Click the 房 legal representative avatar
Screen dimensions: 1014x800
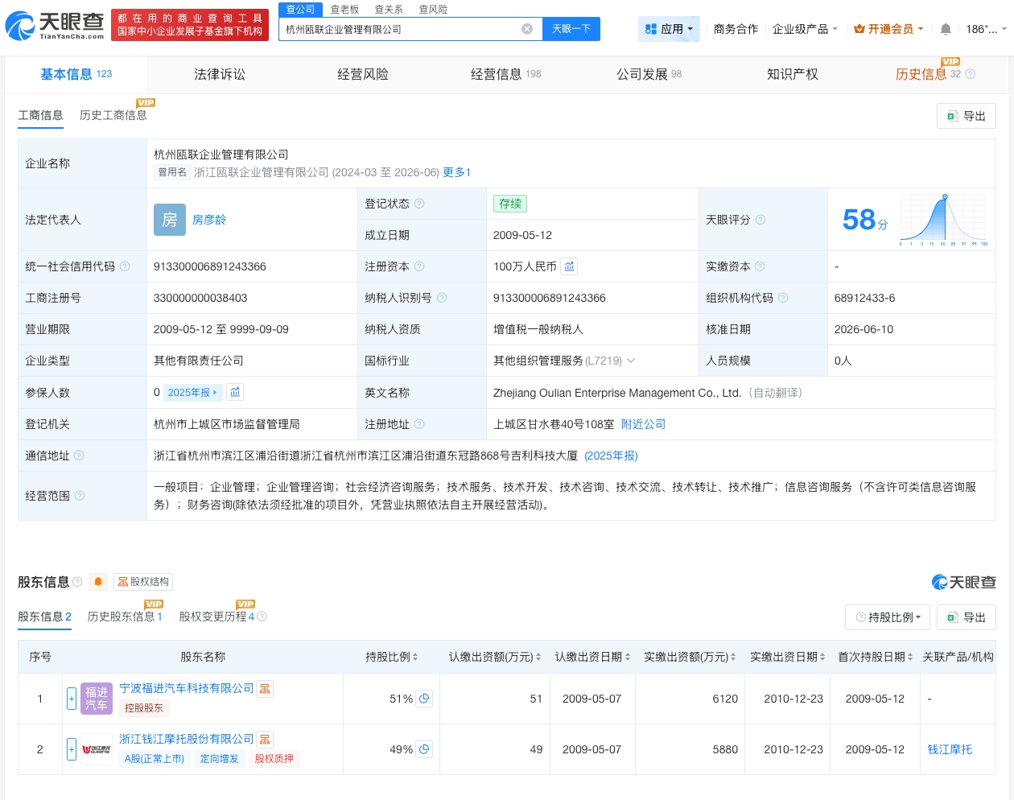(170, 220)
